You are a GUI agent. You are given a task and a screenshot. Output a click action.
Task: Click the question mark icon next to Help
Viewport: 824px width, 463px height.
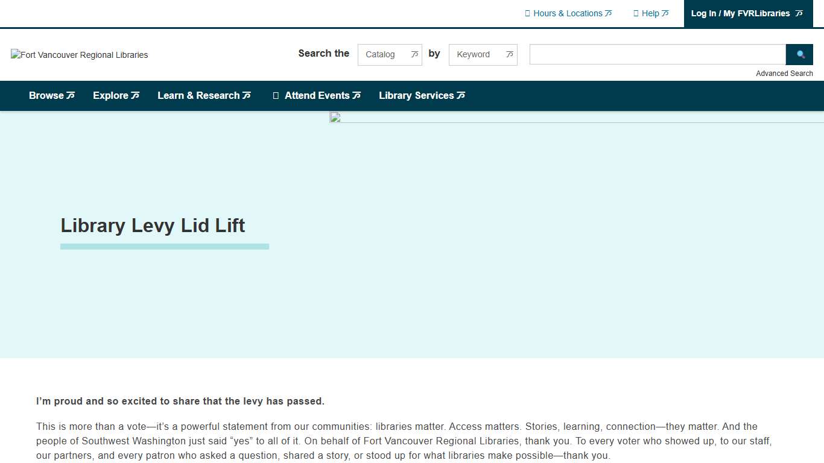(x=635, y=13)
